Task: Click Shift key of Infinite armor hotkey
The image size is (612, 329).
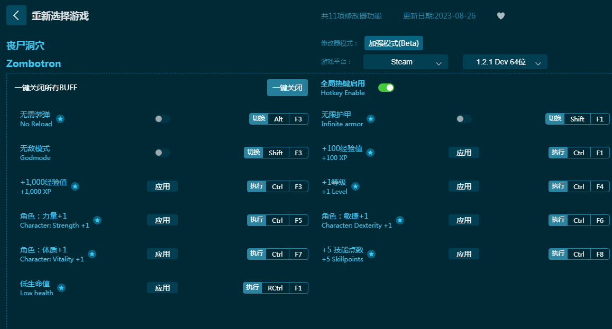Action: 577,119
